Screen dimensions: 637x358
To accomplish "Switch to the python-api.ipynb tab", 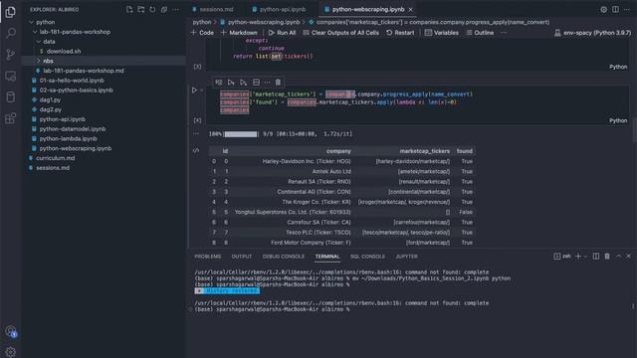I will 279,9.
